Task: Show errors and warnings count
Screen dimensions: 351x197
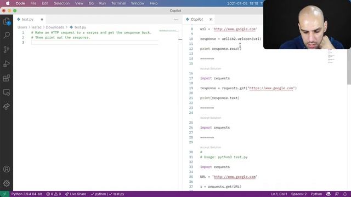Action: (x=54, y=194)
